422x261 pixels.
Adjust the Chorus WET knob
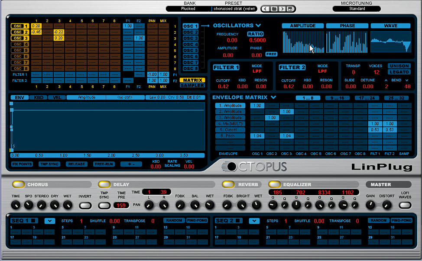[67, 205]
